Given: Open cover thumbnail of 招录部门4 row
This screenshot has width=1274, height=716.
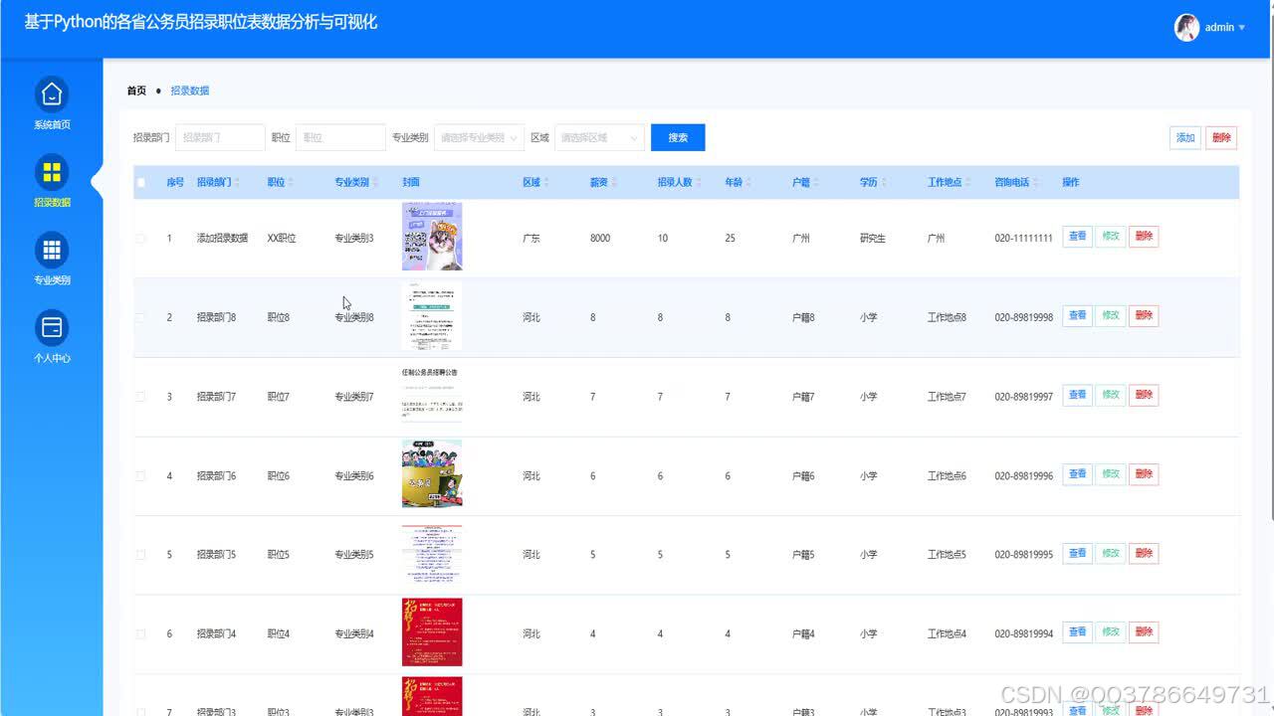Looking at the screenshot, I should coord(432,632).
